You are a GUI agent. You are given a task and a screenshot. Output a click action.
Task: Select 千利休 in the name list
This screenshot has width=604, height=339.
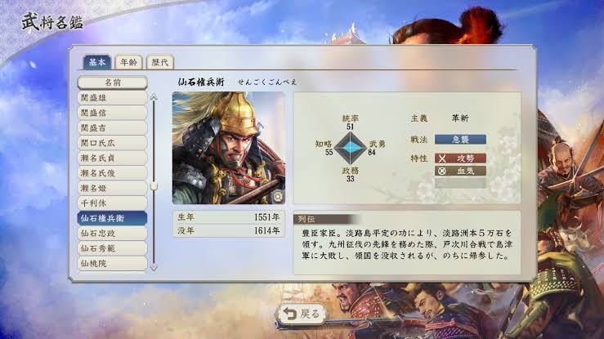113,203
